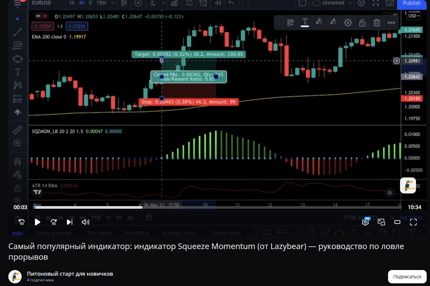Screen dimensions: 430x286
Task: Click the buy price 1.17216 button
Action: coord(77,26)
